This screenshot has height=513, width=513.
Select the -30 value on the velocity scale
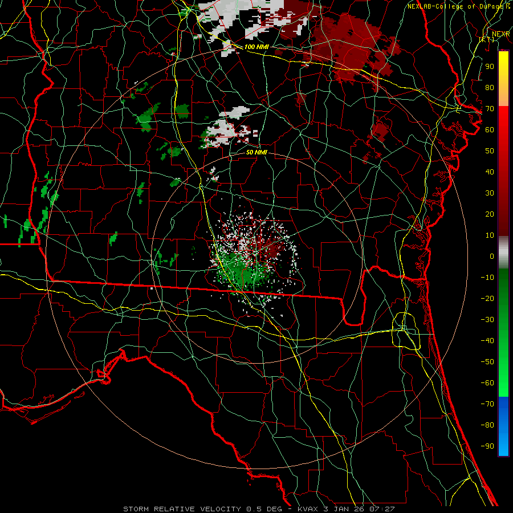pyautogui.click(x=487, y=320)
